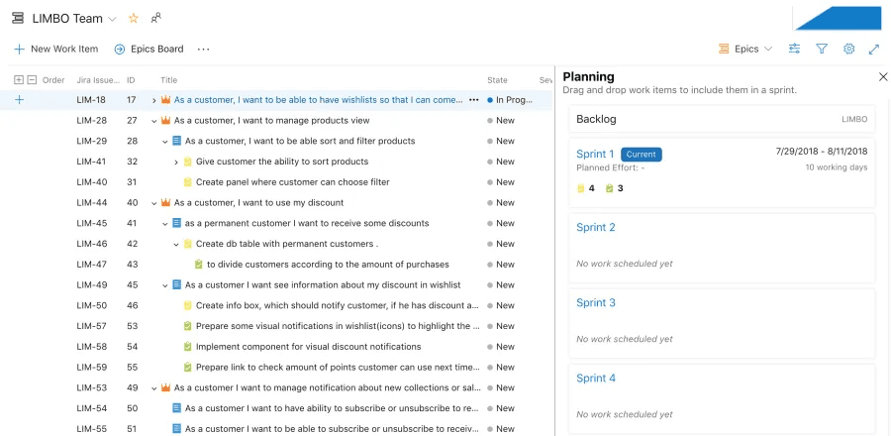Open the toolbar more options ellipsis

click(203, 49)
